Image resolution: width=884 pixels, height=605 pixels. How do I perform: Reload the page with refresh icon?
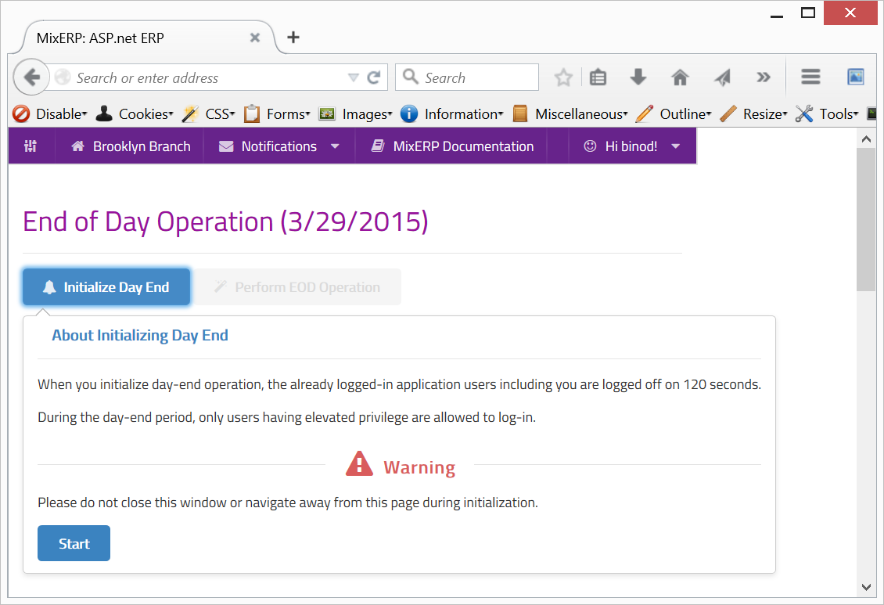click(374, 77)
